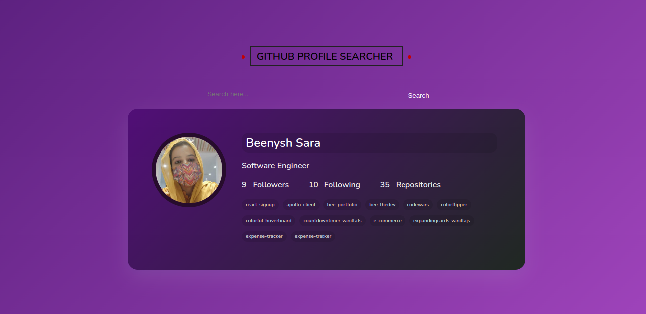Viewport: 646px width, 314px height.
Task: Select the colorful-hoverboard repo tag
Action: tap(269, 221)
